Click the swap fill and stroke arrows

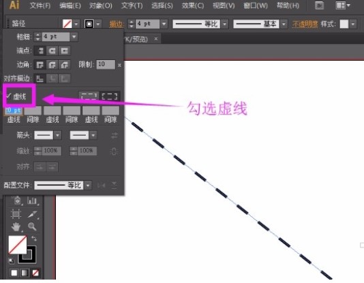[34, 239]
